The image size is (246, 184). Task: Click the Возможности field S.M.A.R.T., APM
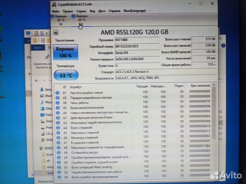165,78
